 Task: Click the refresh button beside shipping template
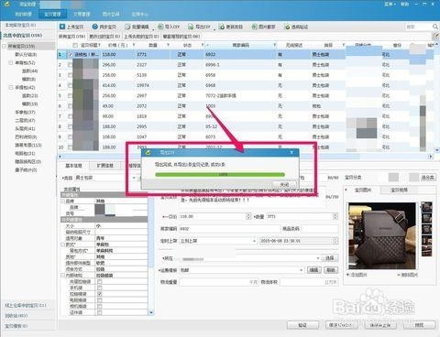click(x=331, y=270)
